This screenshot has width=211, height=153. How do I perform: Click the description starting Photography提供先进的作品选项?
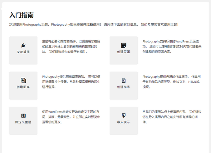click(x=172, y=82)
